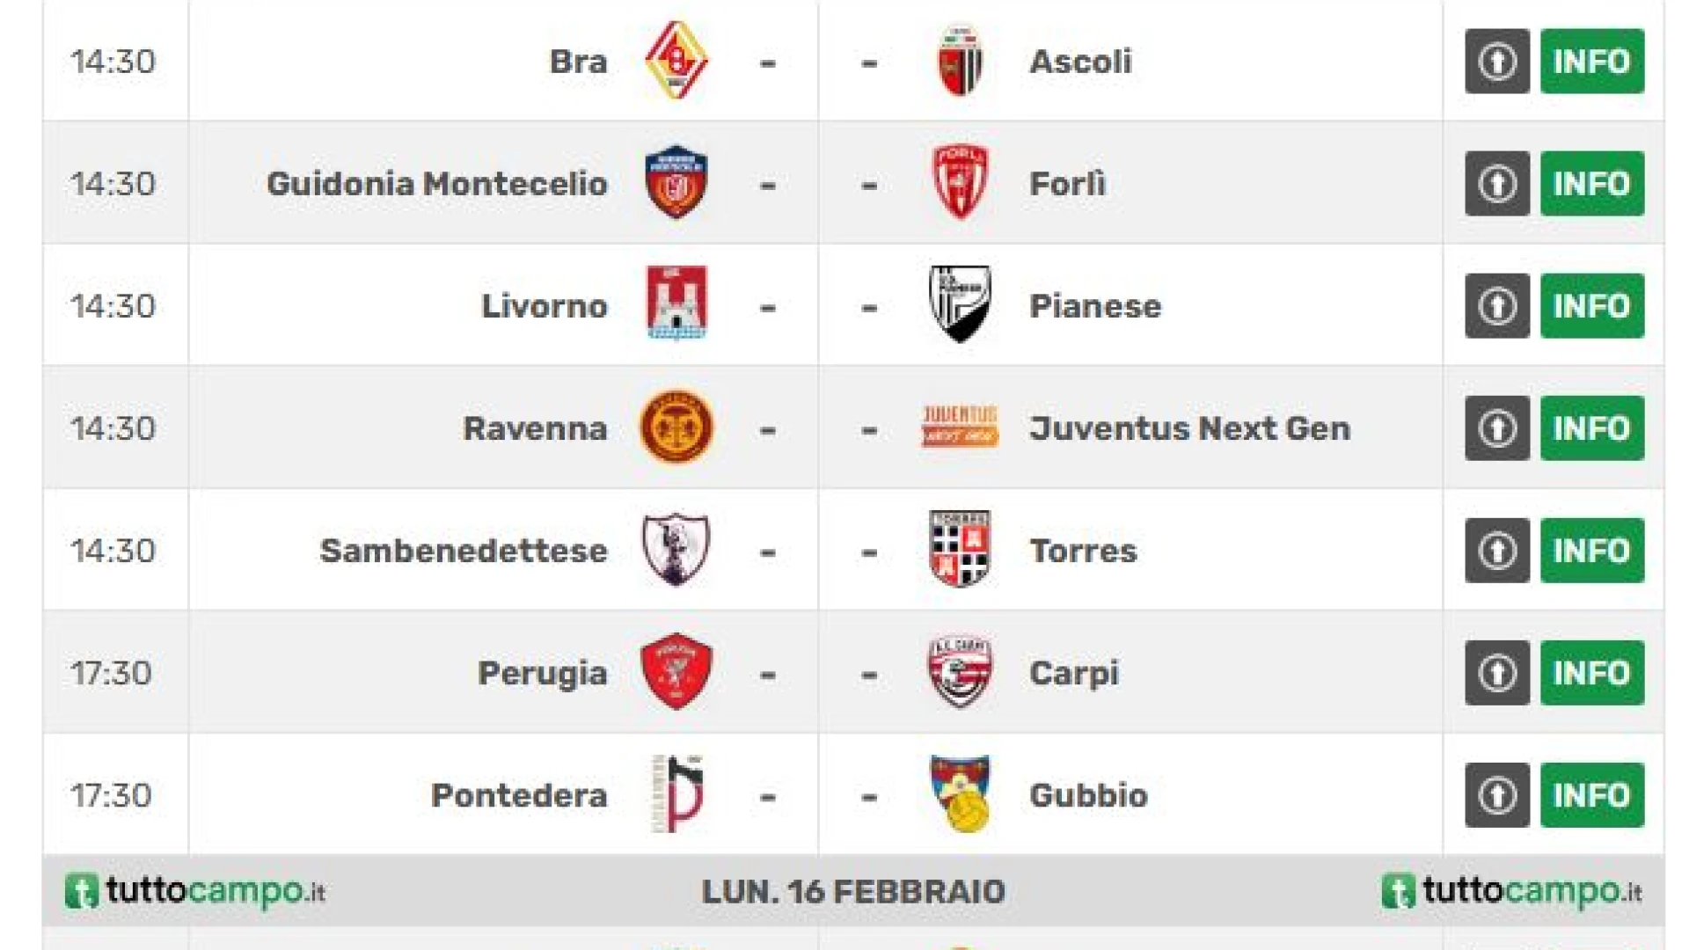Open INFO for Livorno–Pianese match

tap(1591, 306)
